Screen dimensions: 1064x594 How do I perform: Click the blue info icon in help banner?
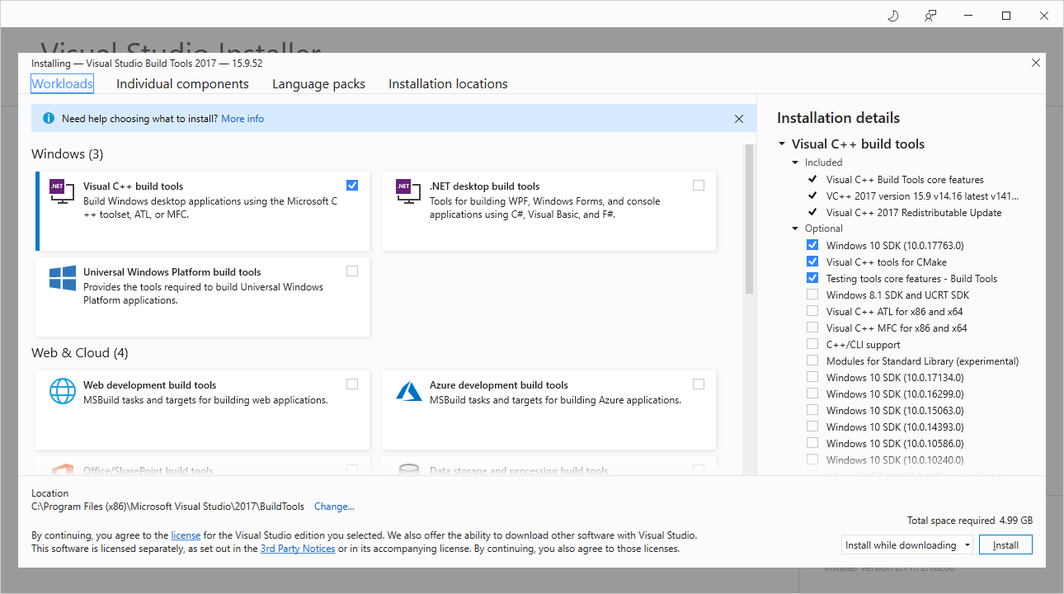point(49,119)
